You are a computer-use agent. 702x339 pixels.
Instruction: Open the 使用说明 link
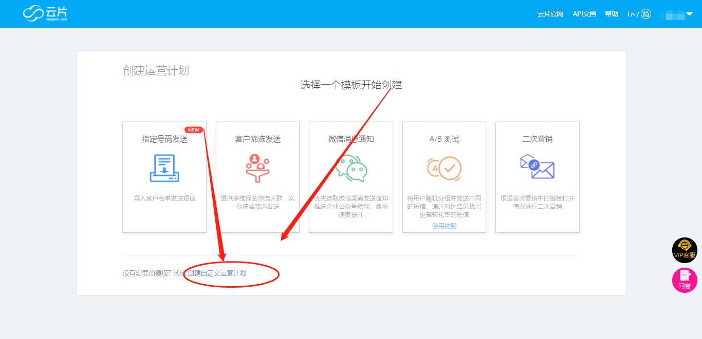(x=444, y=226)
